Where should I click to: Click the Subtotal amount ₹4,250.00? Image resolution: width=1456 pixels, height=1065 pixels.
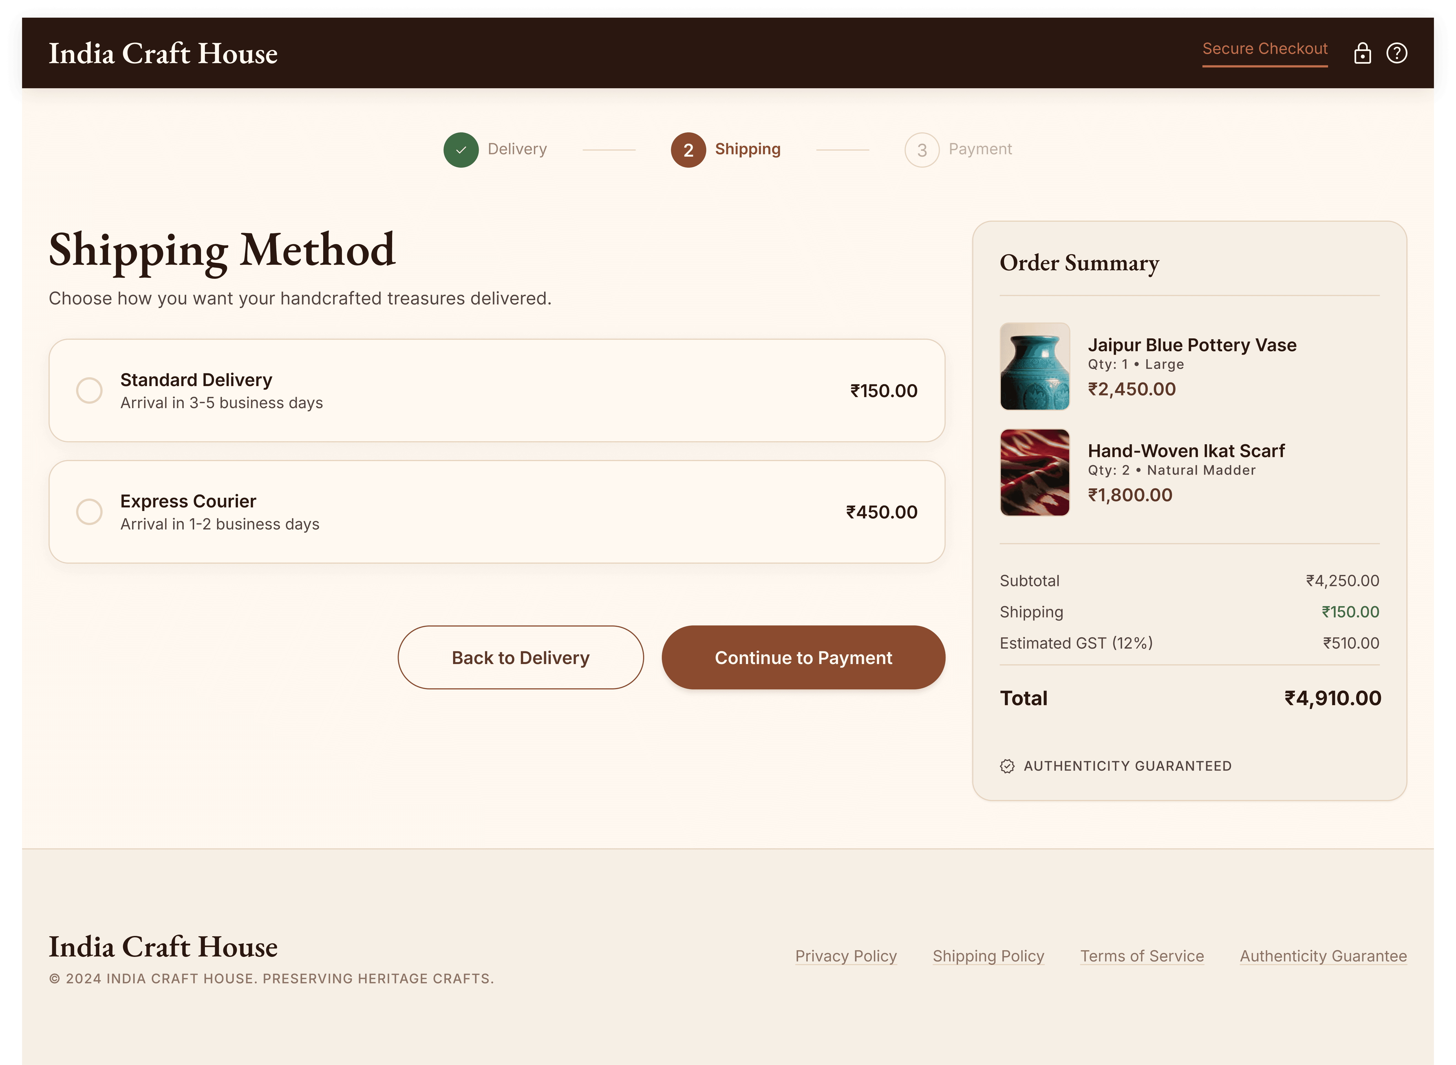pyautogui.click(x=1343, y=581)
